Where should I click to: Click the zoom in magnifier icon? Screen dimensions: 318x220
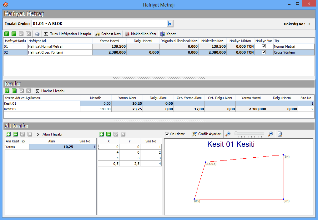pyautogui.click(x=270, y=134)
